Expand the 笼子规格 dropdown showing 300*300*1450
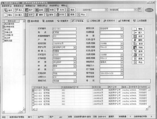The image size is (157, 119). click(122, 73)
